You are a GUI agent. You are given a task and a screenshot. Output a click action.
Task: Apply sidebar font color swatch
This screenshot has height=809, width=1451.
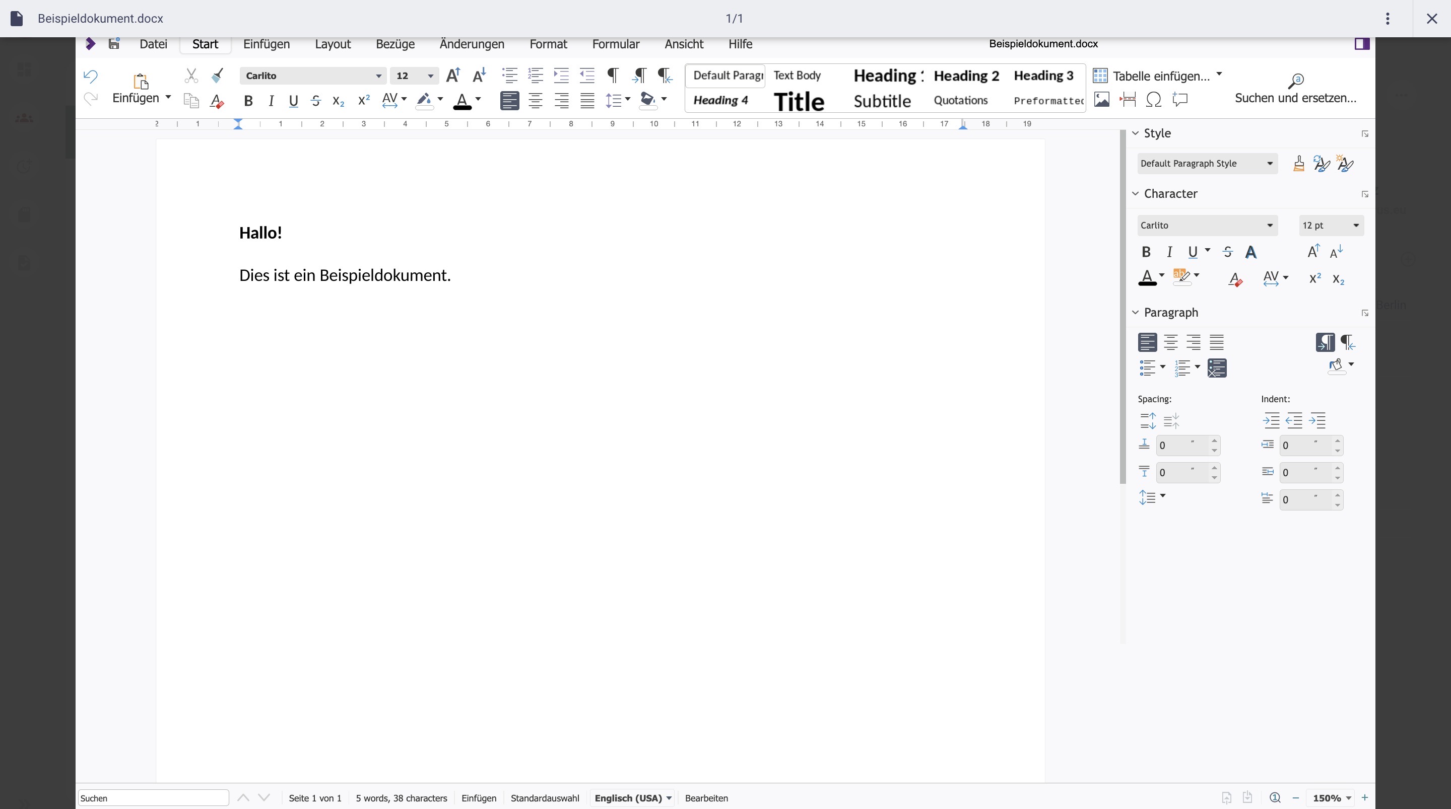pyautogui.click(x=1147, y=277)
